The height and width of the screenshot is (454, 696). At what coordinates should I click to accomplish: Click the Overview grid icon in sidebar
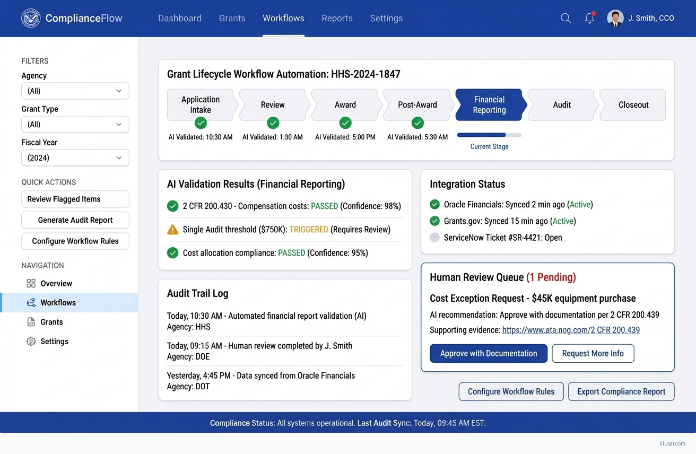[31, 283]
